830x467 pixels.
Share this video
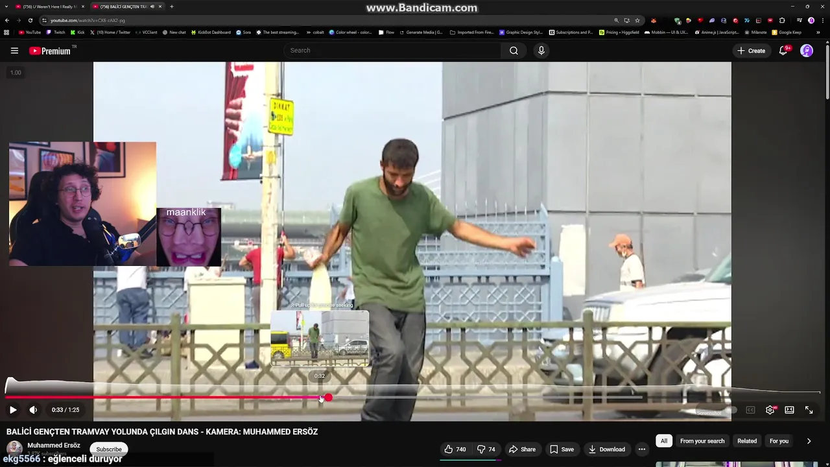(x=522, y=449)
